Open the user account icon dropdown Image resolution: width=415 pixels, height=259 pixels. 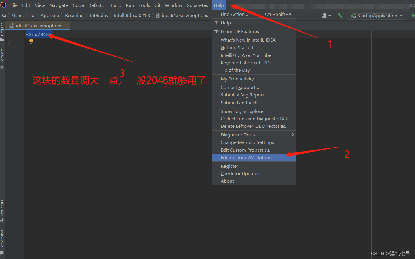coord(327,16)
